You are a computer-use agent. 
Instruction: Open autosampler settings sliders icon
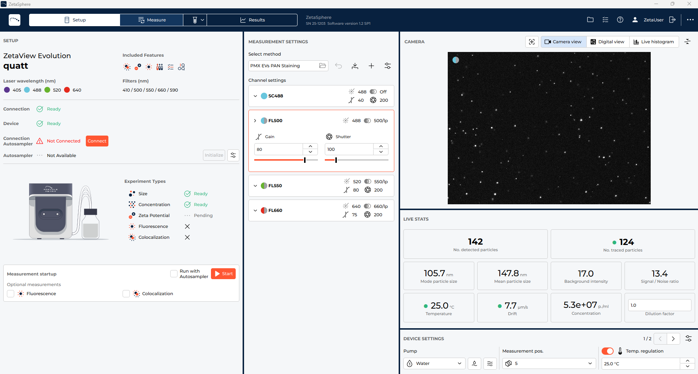[x=233, y=155]
